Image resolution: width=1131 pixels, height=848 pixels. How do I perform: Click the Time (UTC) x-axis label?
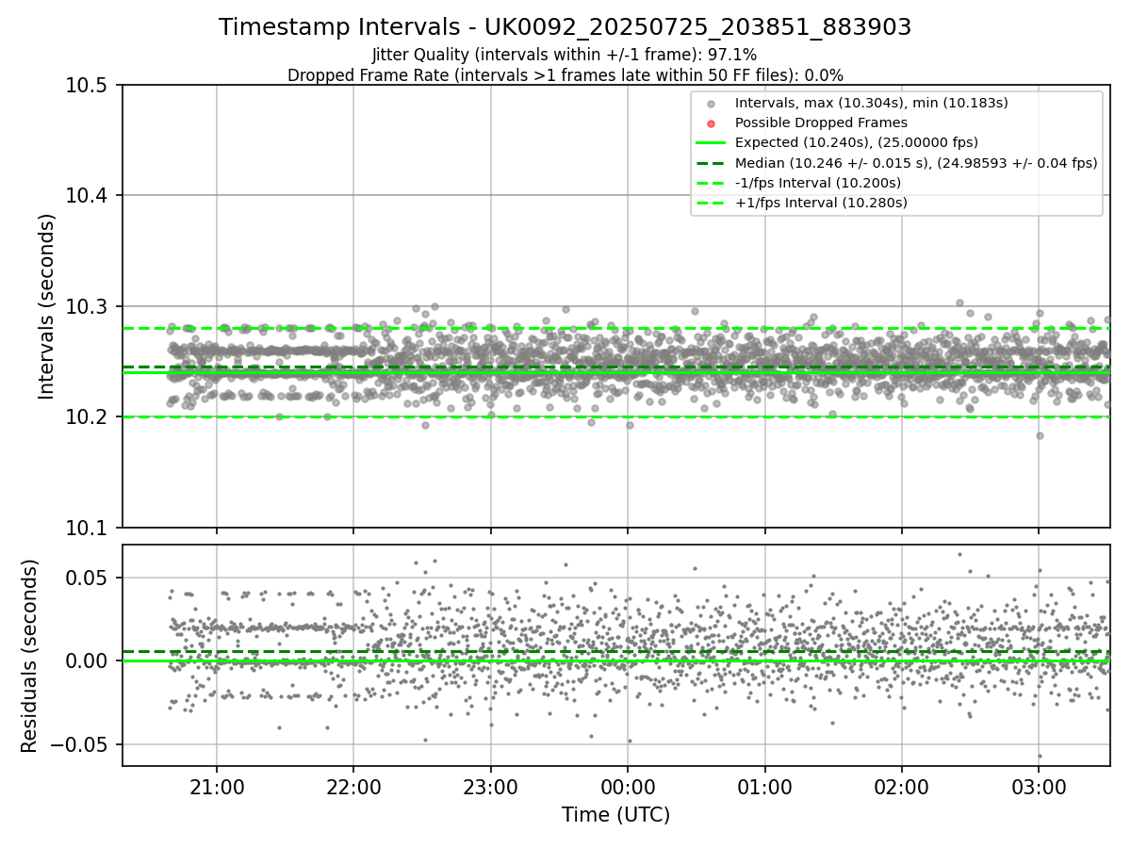615,815
